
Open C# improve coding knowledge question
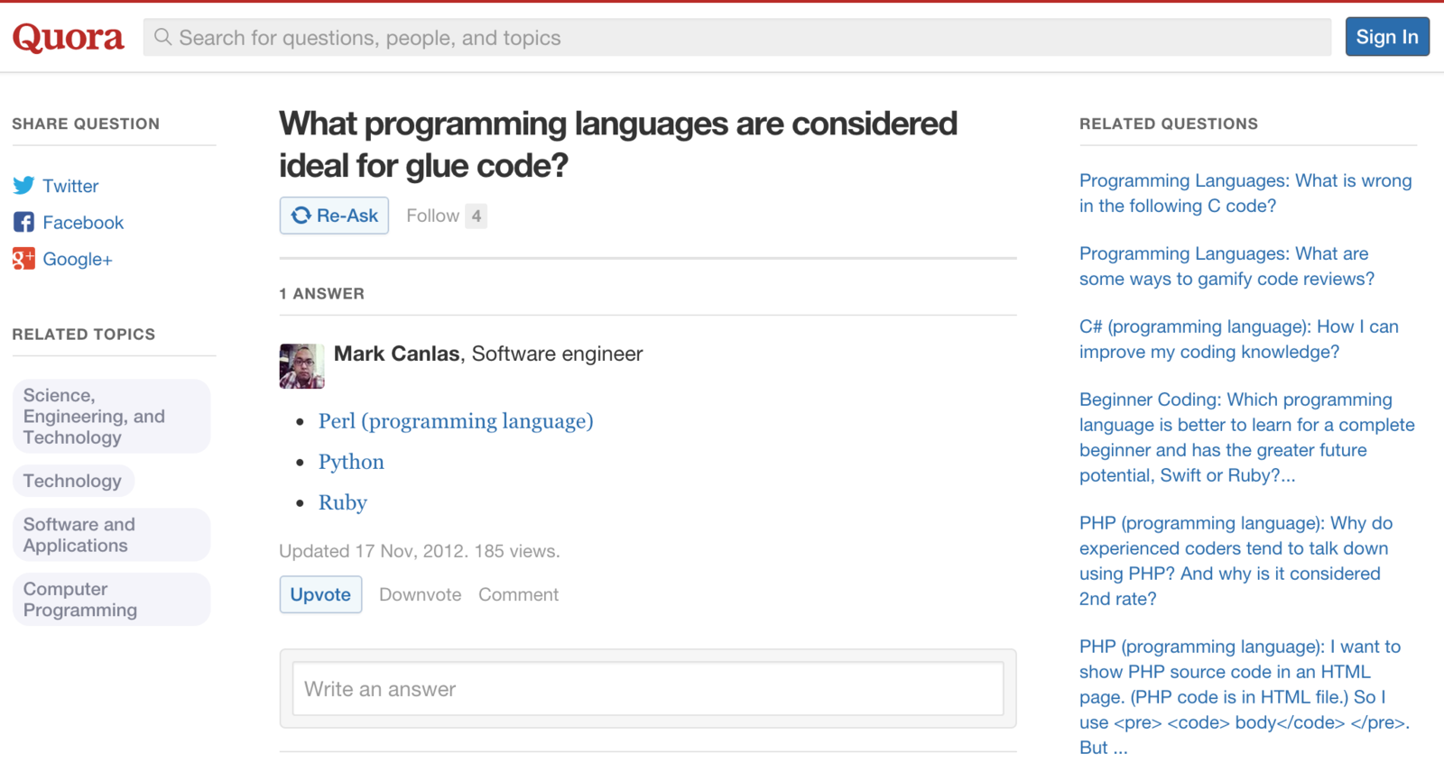coord(1239,339)
